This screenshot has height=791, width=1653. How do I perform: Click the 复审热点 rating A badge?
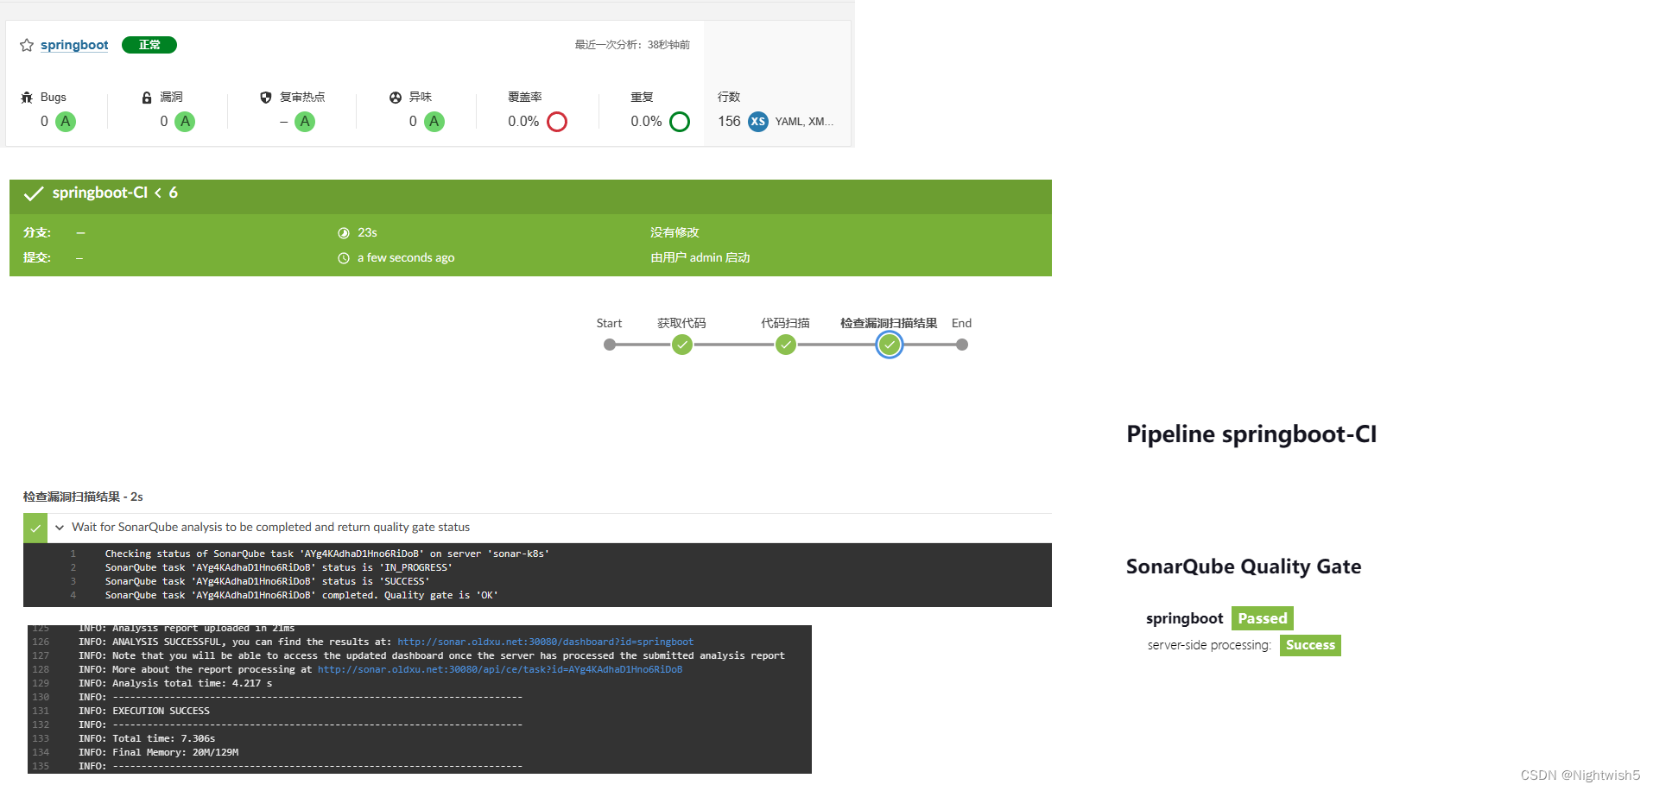click(305, 122)
